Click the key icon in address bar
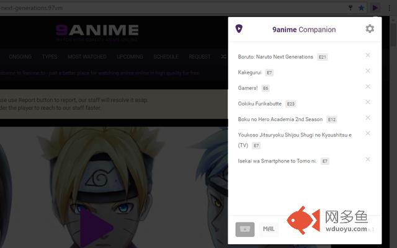The image size is (397, 248). pyautogui.click(x=350, y=8)
